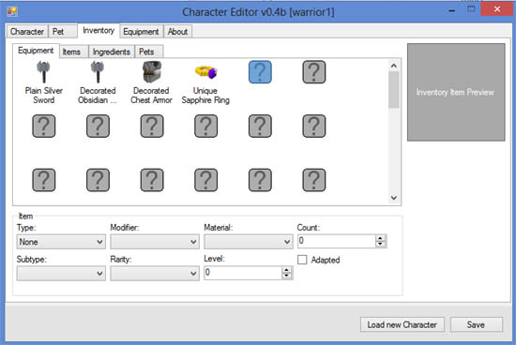Viewport: 516px width, 345px height.
Task: Click into the Count number field
Action: pyautogui.click(x=336, y=241)
